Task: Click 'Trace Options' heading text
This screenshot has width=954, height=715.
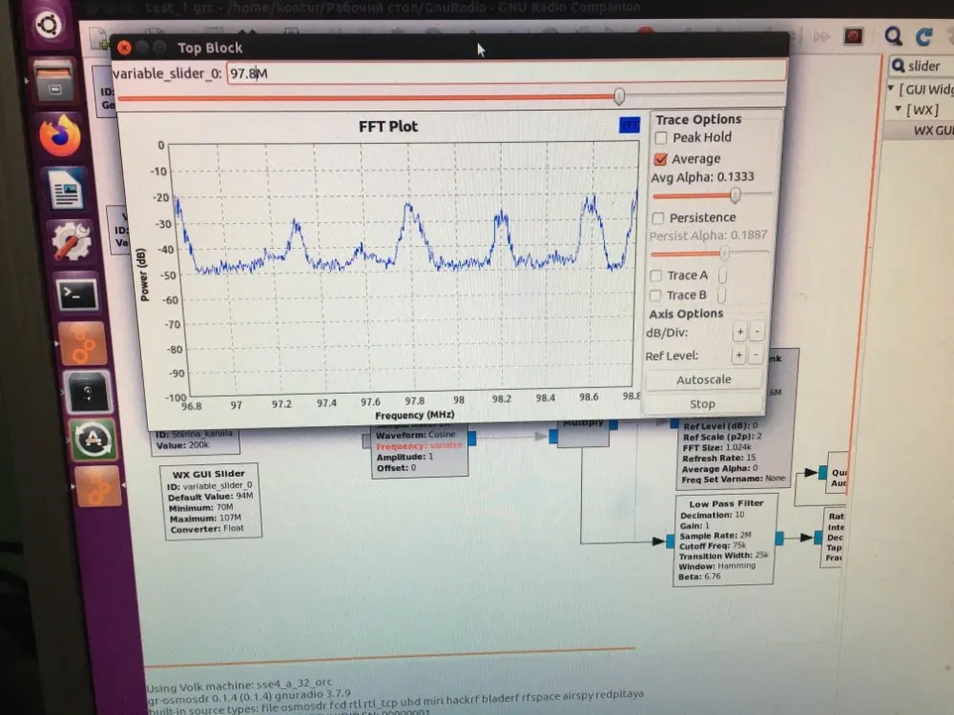Action: click(x=698, y=119)
